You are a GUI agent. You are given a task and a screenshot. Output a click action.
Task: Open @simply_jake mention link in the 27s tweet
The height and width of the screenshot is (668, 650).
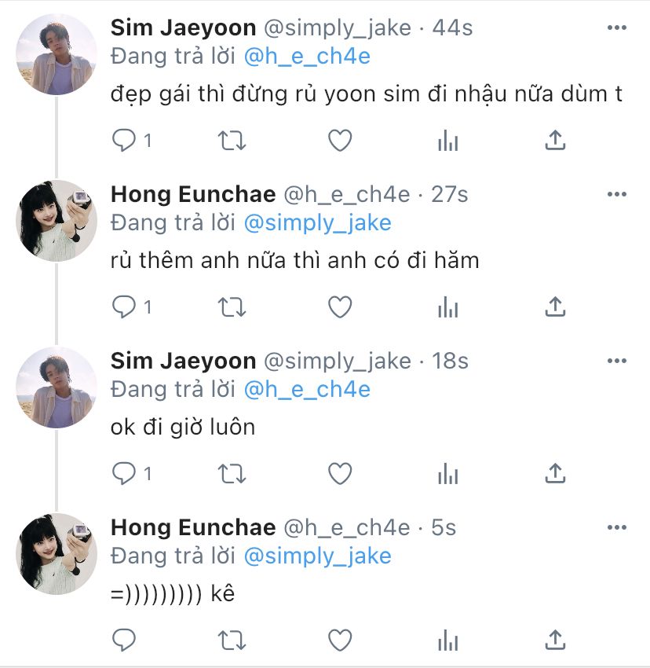[317, 223]
